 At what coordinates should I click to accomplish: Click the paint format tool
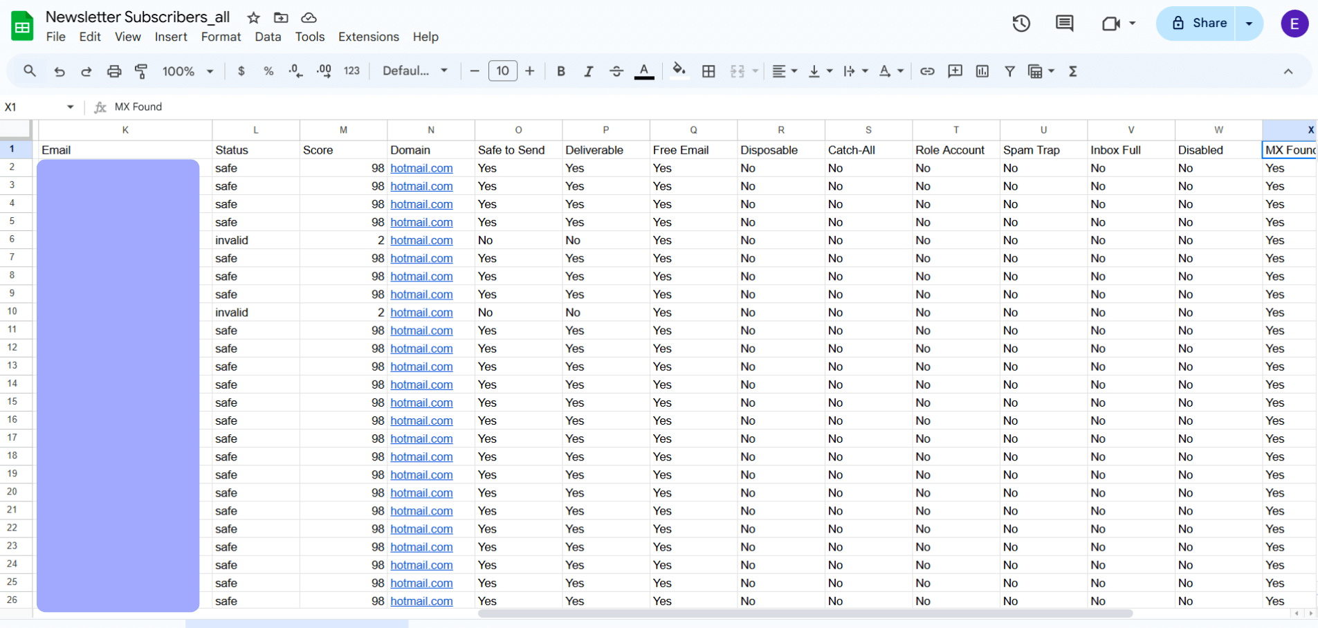(141, 71)
